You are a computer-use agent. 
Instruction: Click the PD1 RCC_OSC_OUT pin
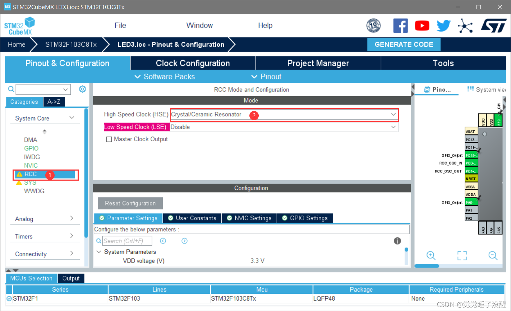pos(471,171)
